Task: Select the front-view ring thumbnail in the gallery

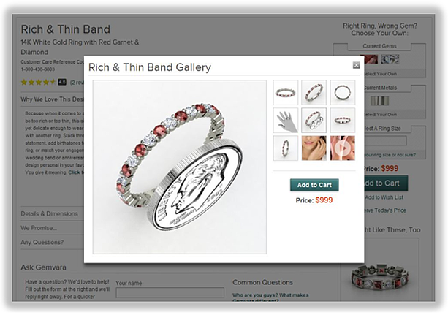Action: [x=286, y=92]
